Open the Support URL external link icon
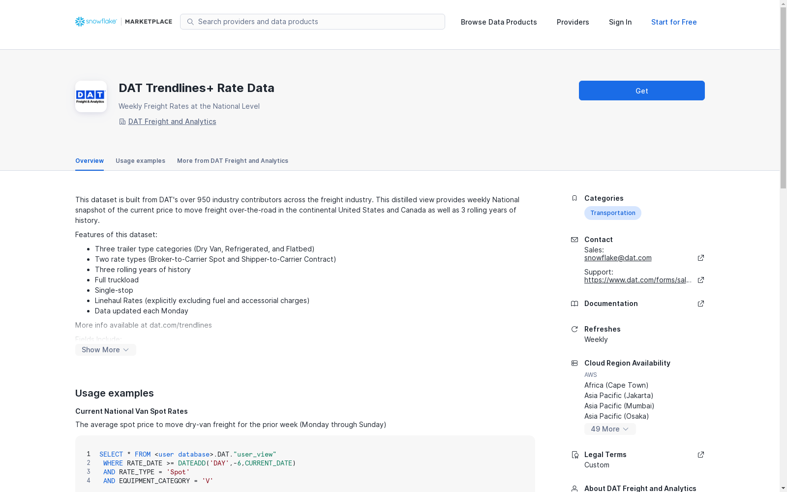Viewport: 787px width, 492px height. 701,280
